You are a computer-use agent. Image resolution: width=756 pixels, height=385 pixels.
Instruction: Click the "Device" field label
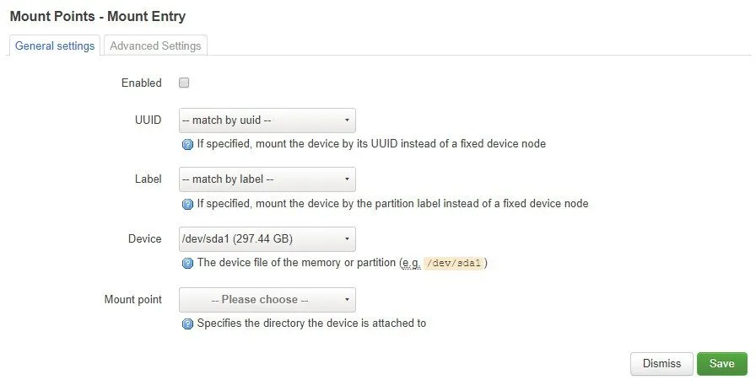[x=144, y=239]
